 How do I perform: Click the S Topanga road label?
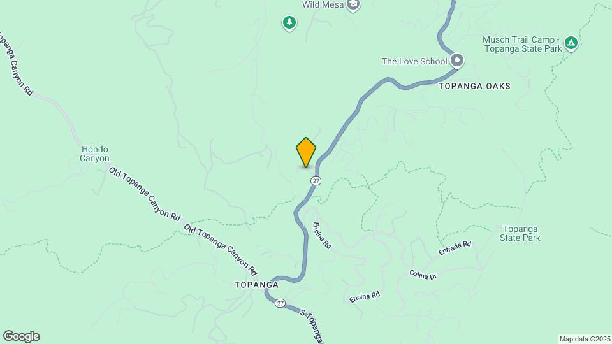(312, 326)
